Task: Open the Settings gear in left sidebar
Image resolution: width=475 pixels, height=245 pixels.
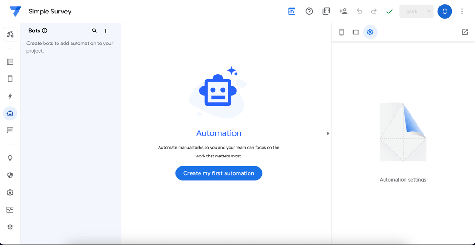Action: (x=10, y=192)
